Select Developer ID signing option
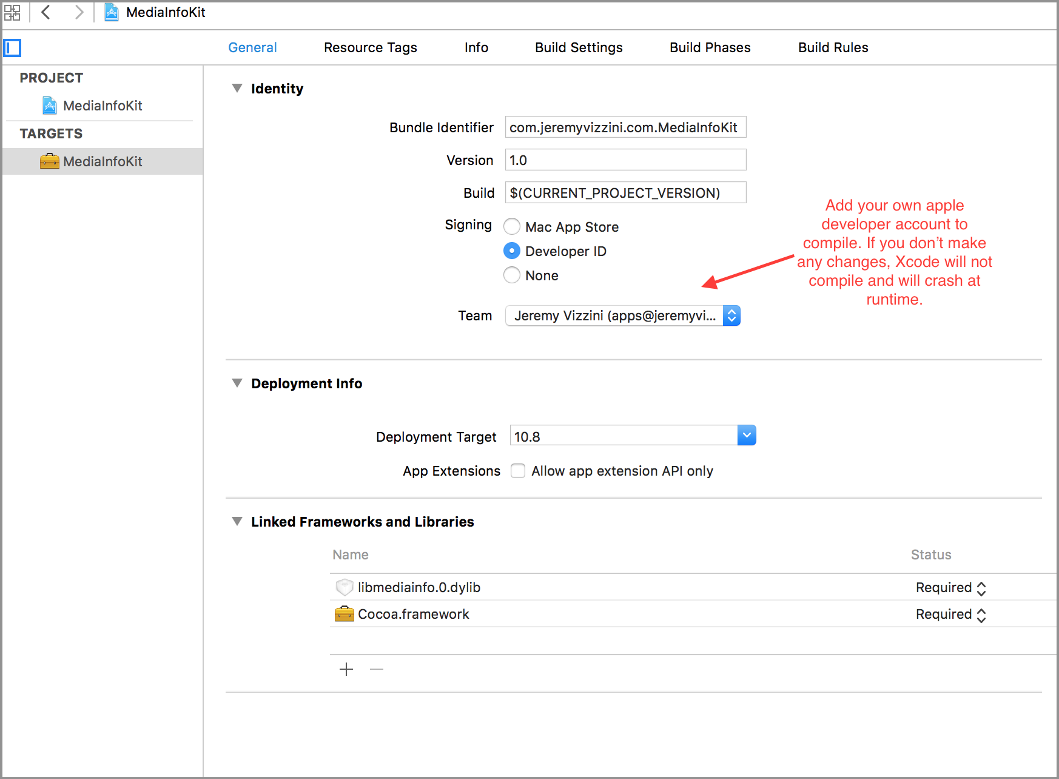Screen dimensions: 1059x779 (x=512, y=251)
